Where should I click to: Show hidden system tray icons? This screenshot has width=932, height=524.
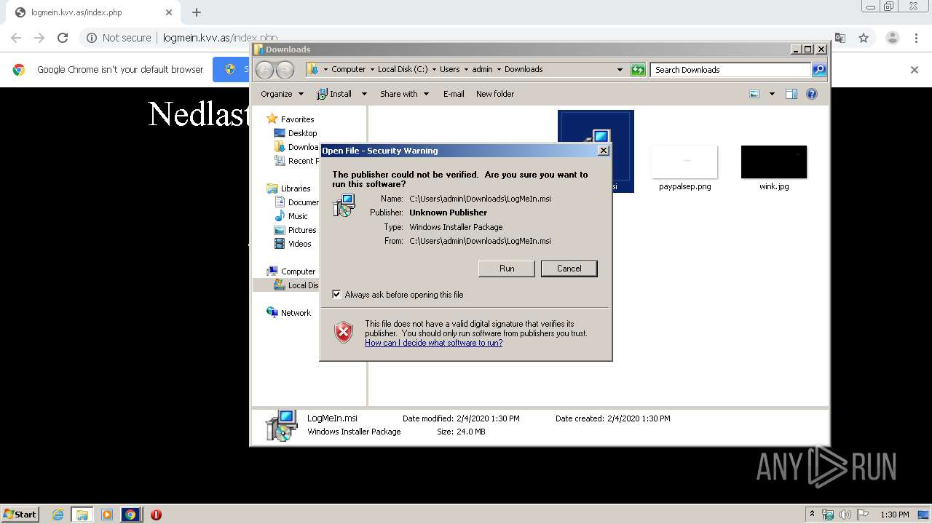click(811, 515)
